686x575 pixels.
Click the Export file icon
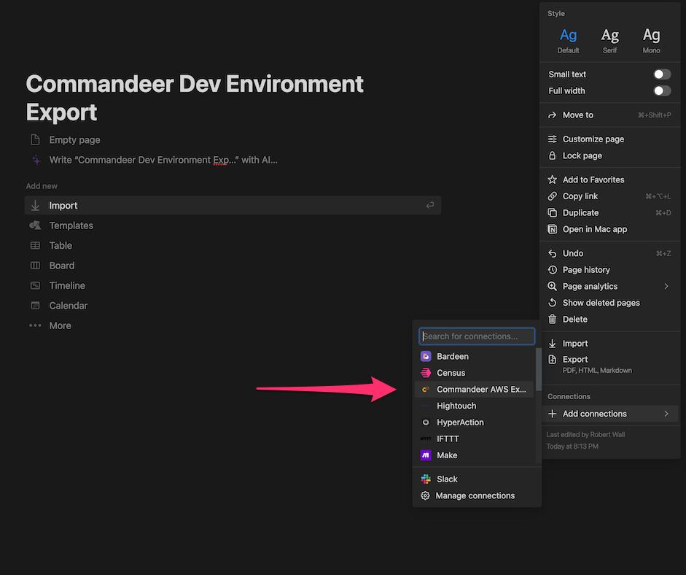pyautogui.click(x=552, y=360)
